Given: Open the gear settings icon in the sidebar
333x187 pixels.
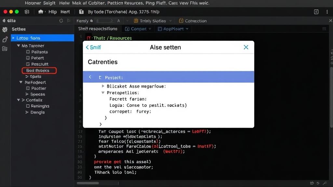Looking at the screenshot, I should click(5, 30).
